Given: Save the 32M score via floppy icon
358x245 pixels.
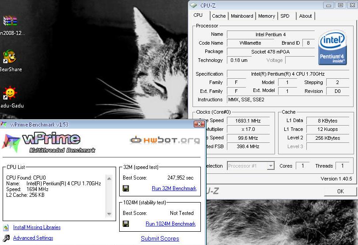Looking at the screenshot, I should pyautogui.click(x=126, y=188).
